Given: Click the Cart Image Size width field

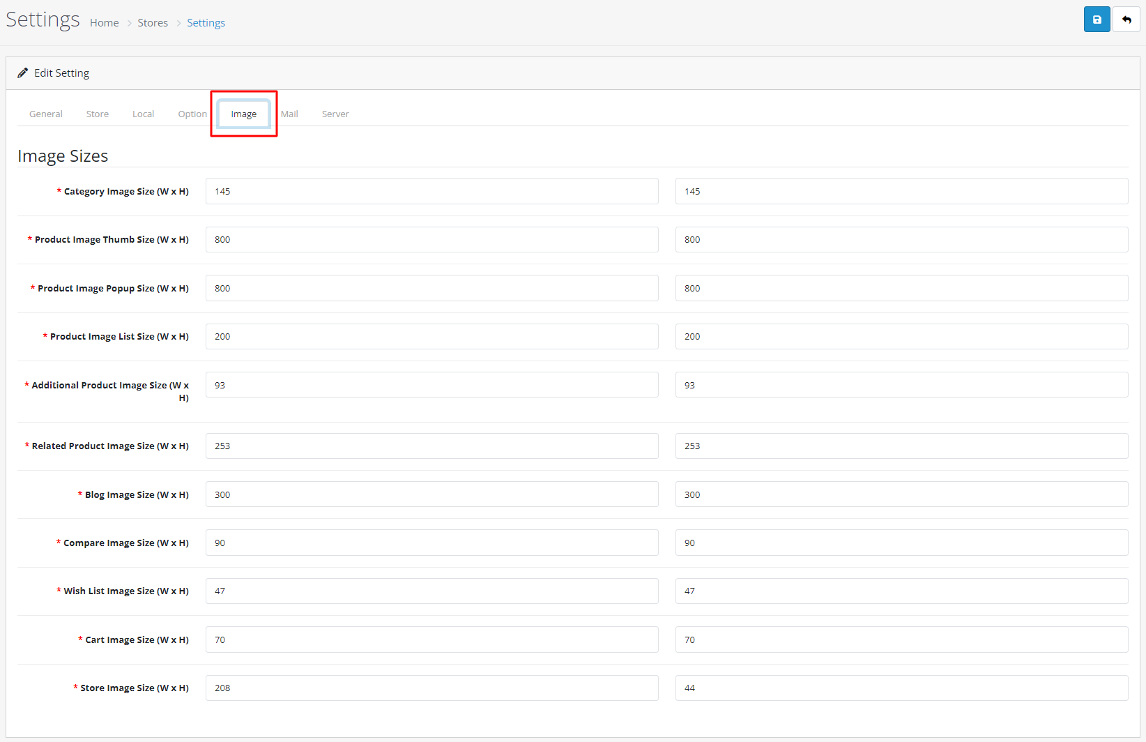Looking at the screenshot, I should pyautogui.click(x=431, y=639).
